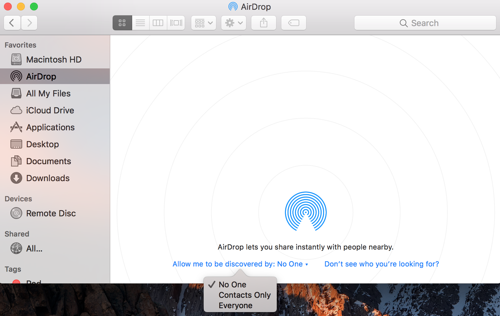This screenshot has height=316, width=500.
Task: Open Desktop from sidebar
Action: 55,144
